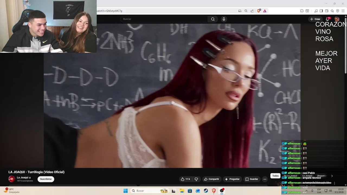Select the Reguetón filter chip
Viewport: 347px width, 195px height.
(x=322, y=176)
